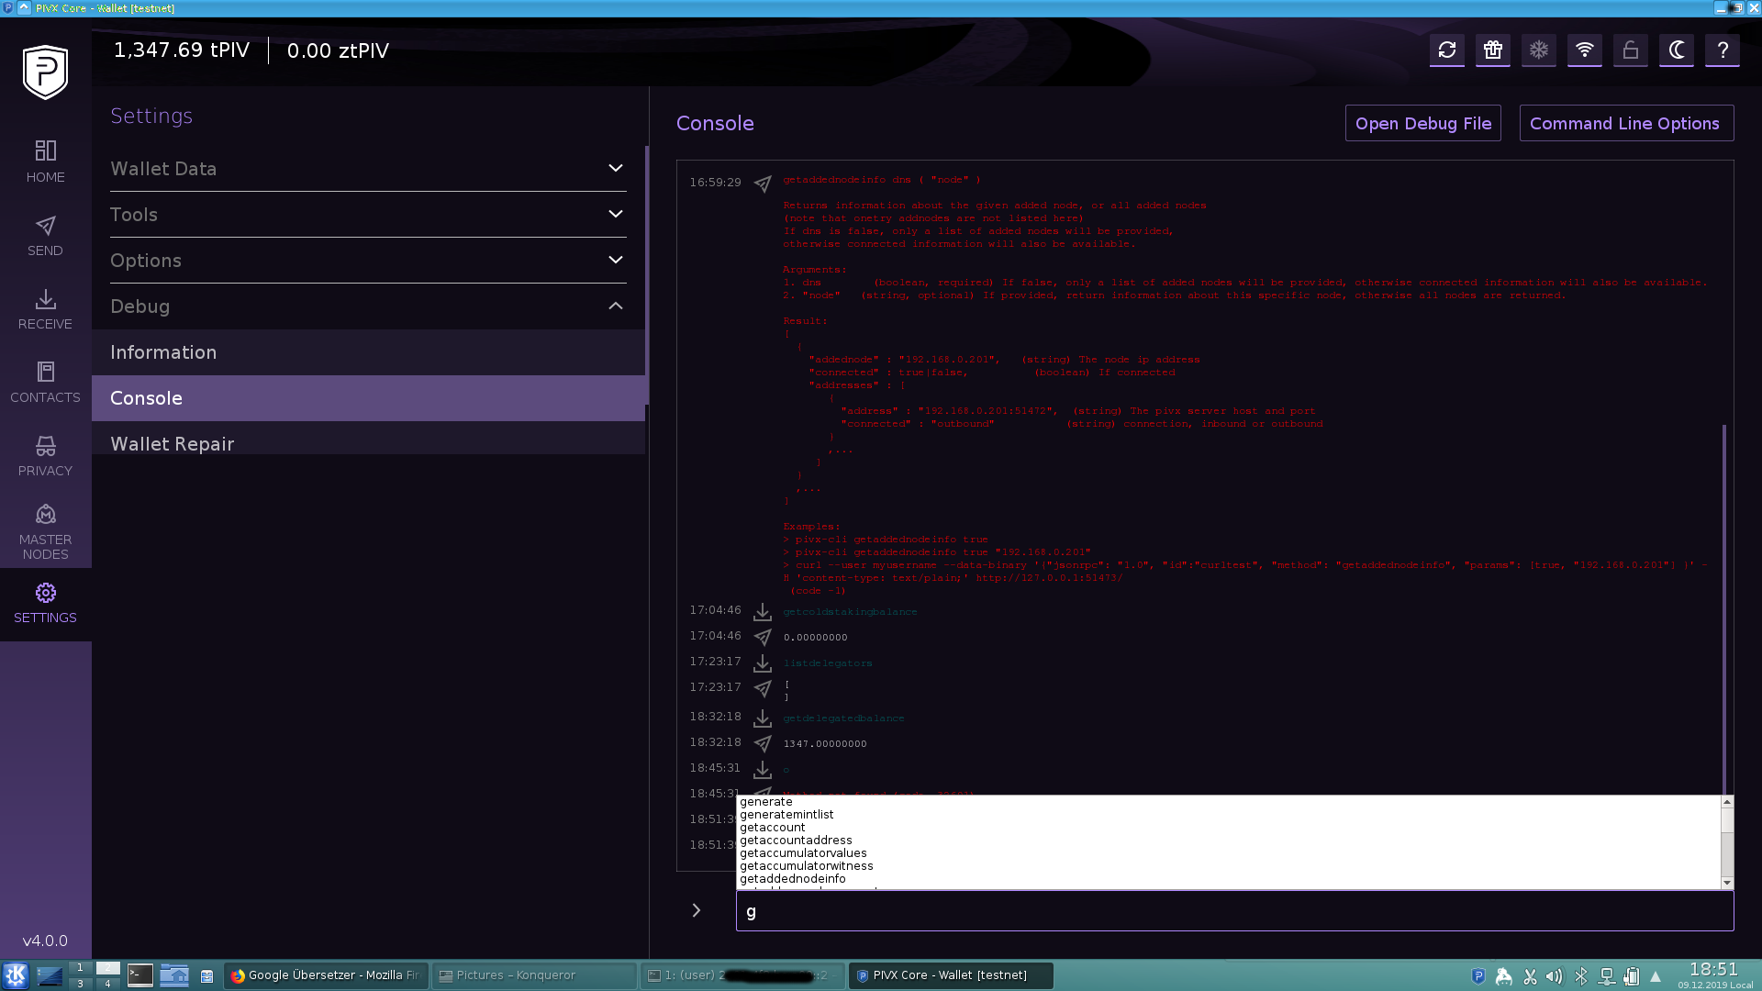The height and width of the screenshot is (991, 1762).
Task: Open the terminal launcher in taskbar
Action: click(140, 975)
